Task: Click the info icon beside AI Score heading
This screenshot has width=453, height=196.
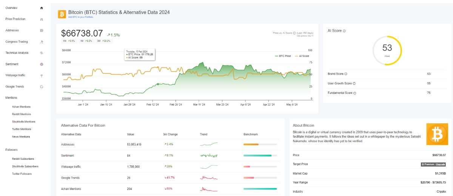Action: [x=344, y=31]
